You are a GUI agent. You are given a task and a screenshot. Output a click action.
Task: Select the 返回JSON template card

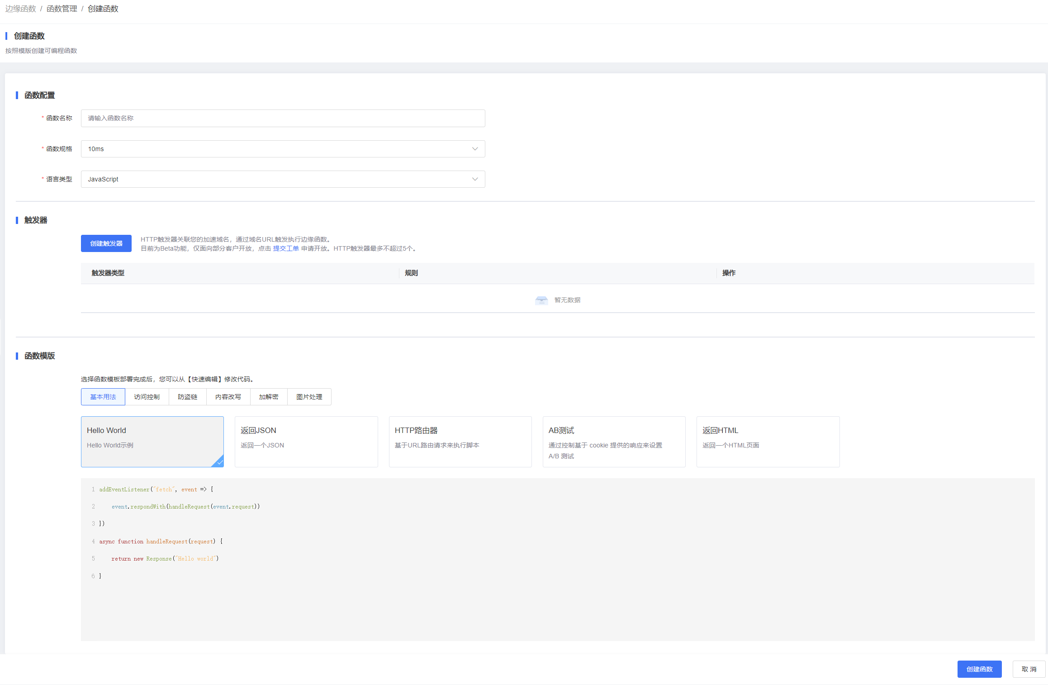(x=306, y=442)
